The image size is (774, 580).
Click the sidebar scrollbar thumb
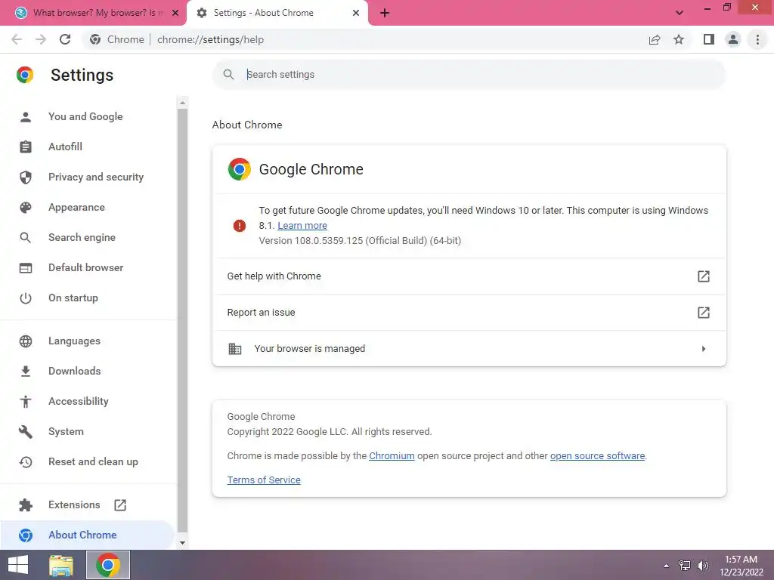tap(183, 320)
